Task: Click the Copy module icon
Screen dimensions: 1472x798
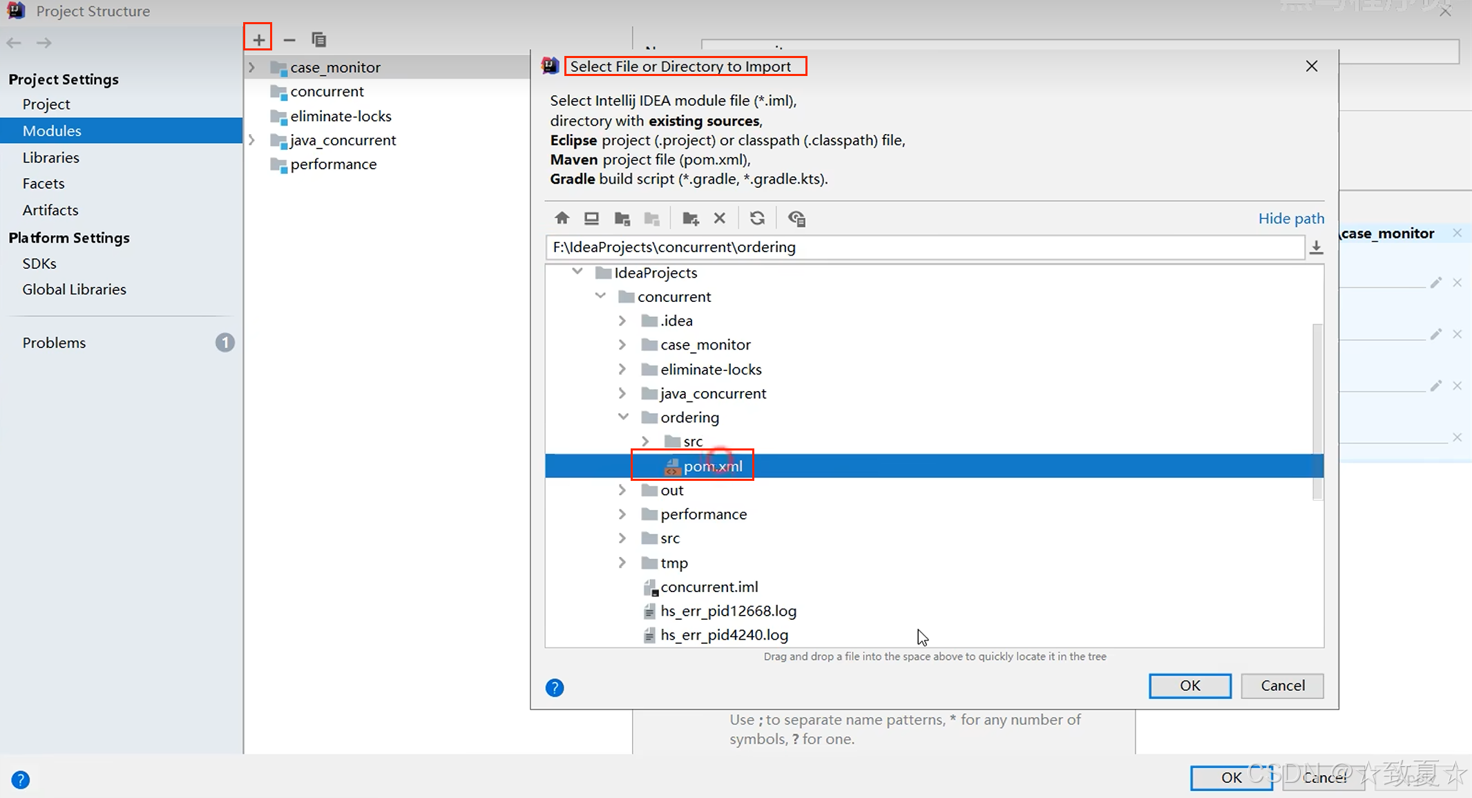Action: pyautogui.click(x=318, y=40)
